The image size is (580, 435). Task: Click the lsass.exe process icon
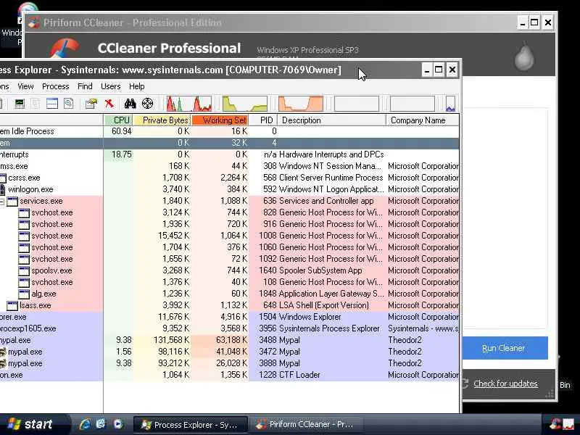pyautogui.click(x=12, y=305)
